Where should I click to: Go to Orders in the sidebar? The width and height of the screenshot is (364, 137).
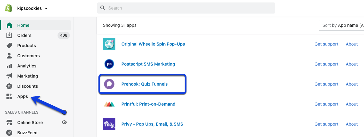(24, 35)
